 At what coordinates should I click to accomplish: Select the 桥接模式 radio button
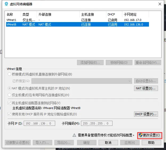(10, 74)
